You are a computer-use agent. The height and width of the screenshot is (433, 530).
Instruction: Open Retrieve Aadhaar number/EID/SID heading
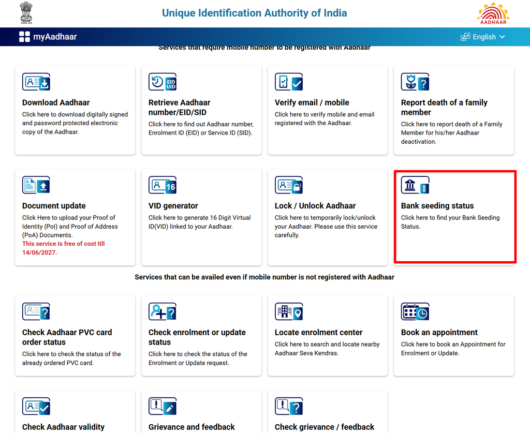click(x=180, y=108)
